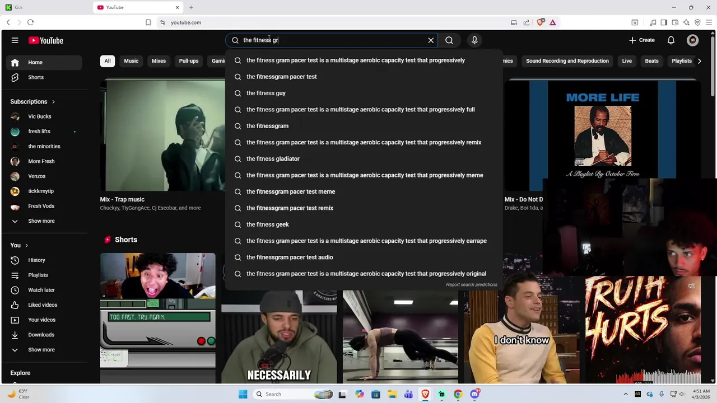The height and width of the screenshot is (403, 717).
Task: Open the account avatar menu
Action: (693, 40)
